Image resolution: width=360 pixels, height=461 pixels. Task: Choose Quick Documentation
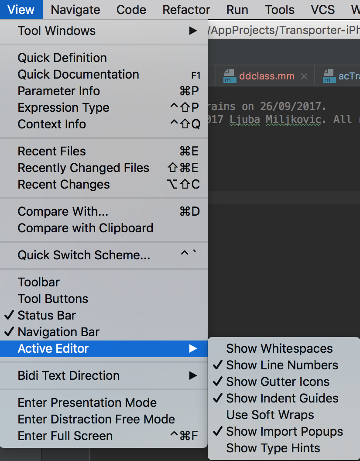click(78, 74)
